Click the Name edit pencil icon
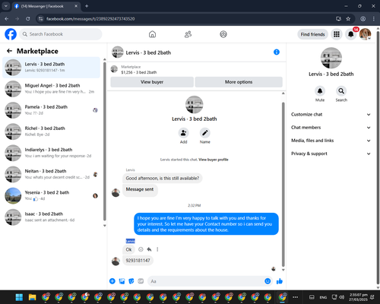Viewport: 380px width, 304px height. (x=204, y=133)
